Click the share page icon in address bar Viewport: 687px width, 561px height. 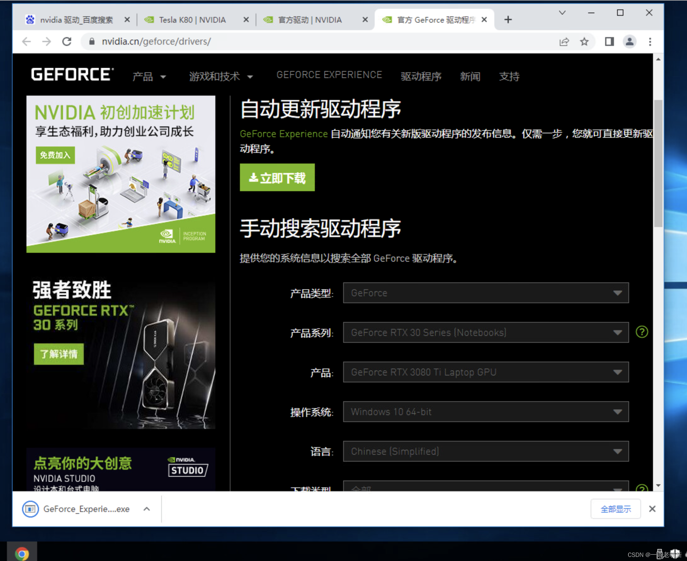564,42
